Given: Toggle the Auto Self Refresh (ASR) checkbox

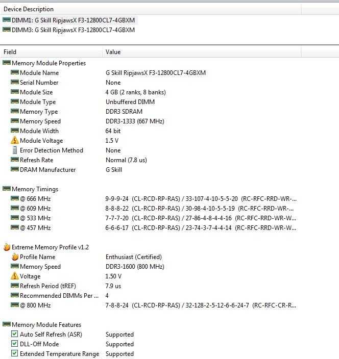Looking at the screenshot, I should [x=14, y=334].
